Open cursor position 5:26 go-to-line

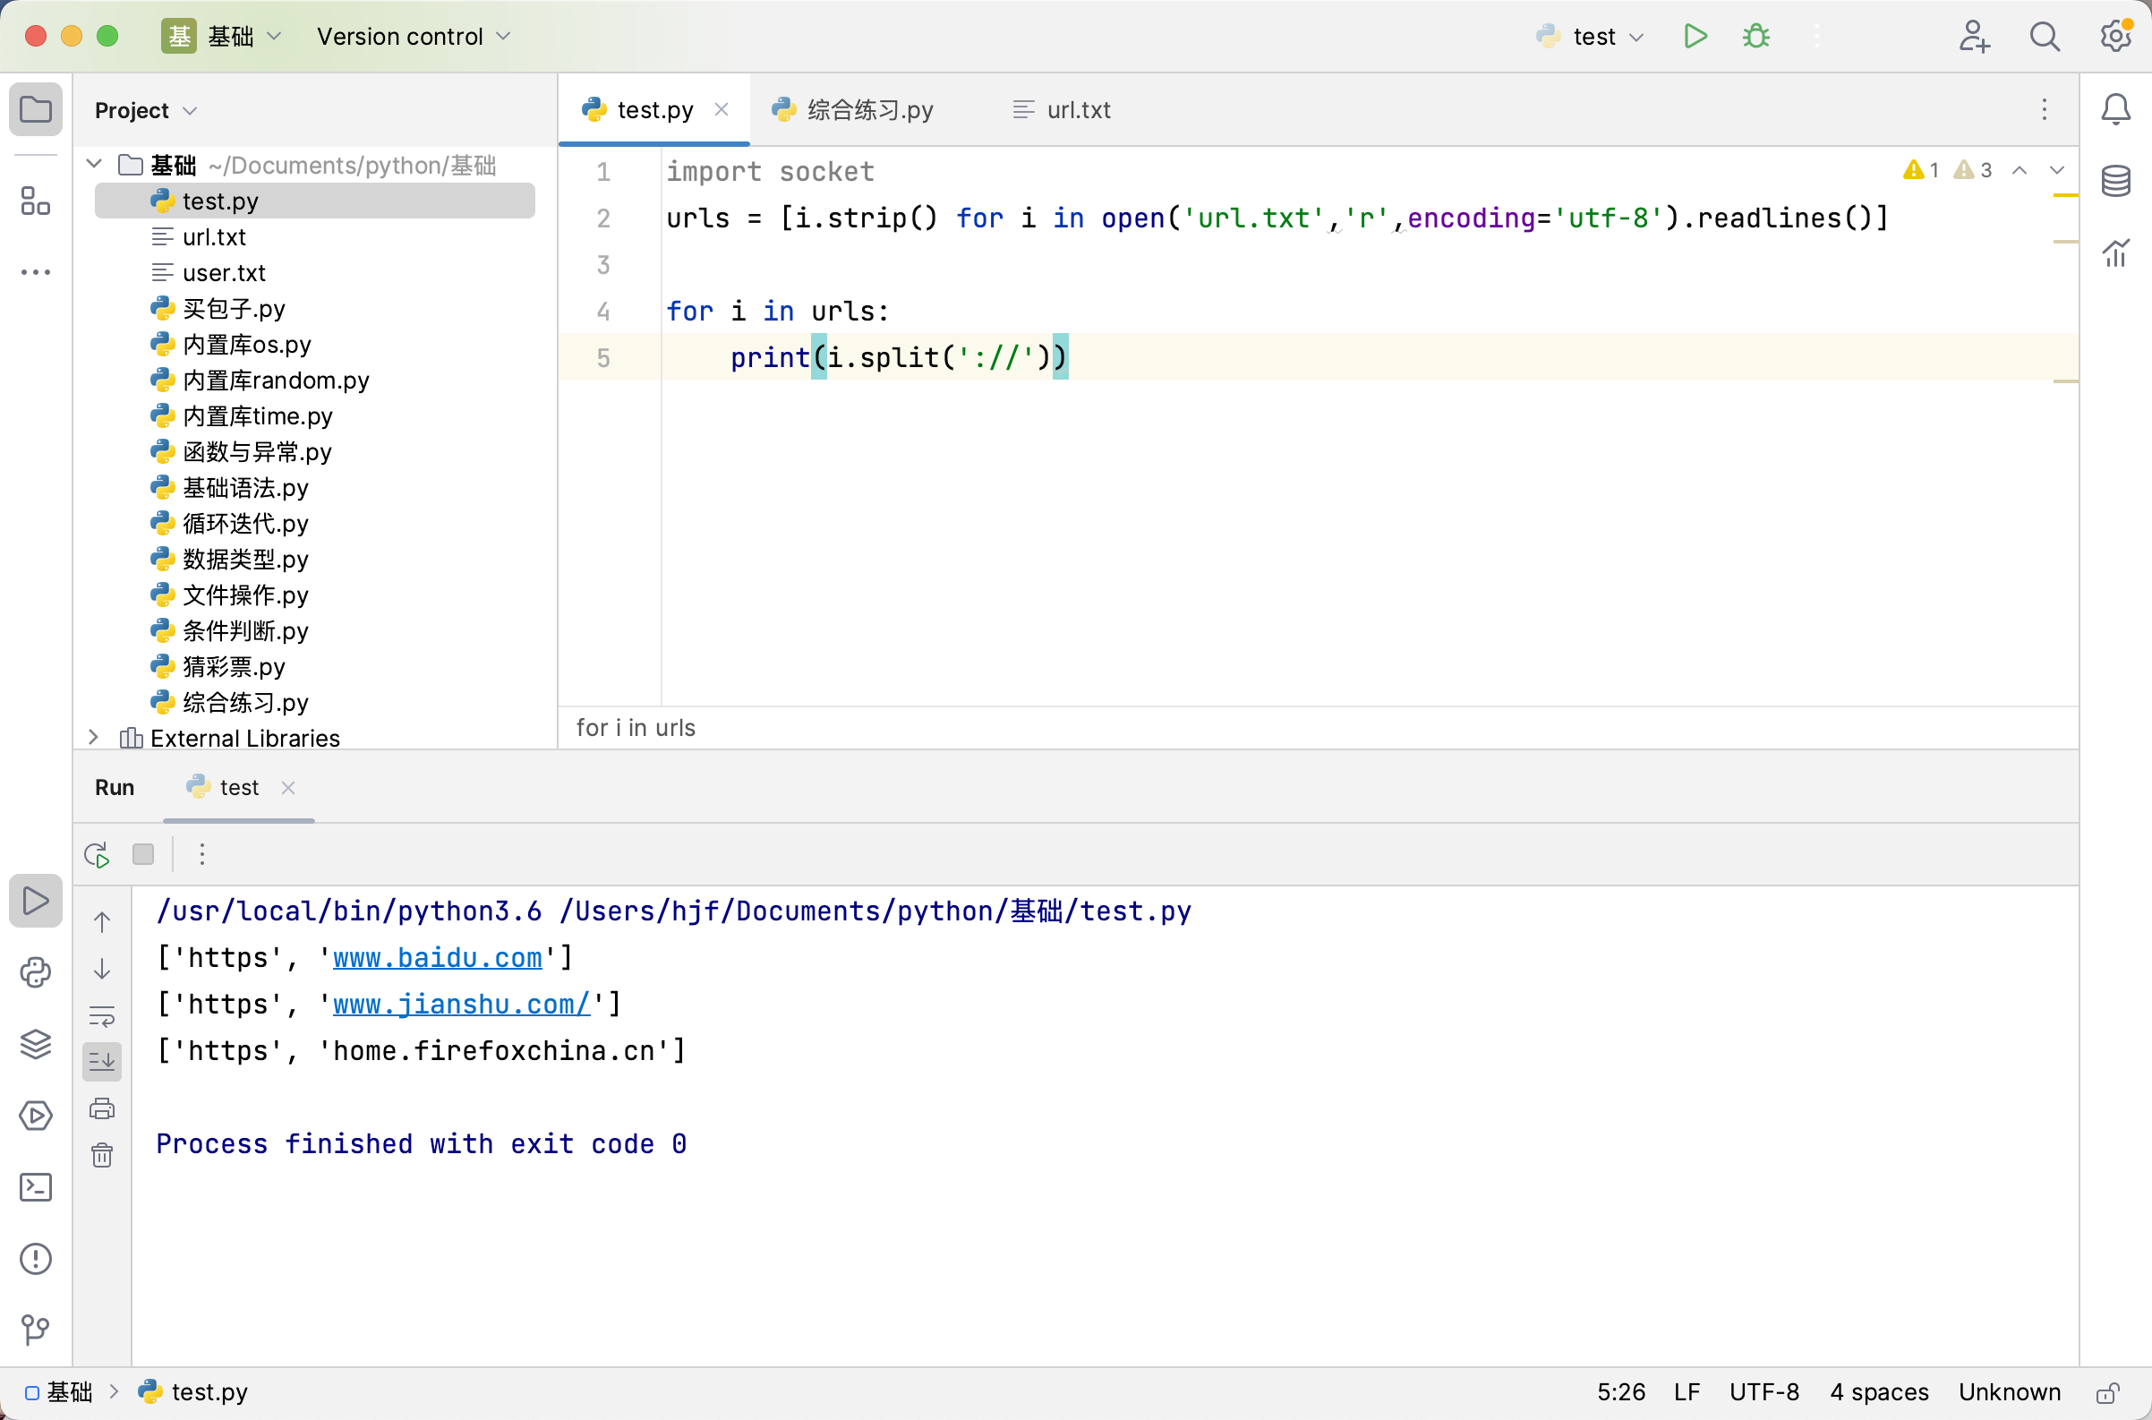point(1620,1392)
